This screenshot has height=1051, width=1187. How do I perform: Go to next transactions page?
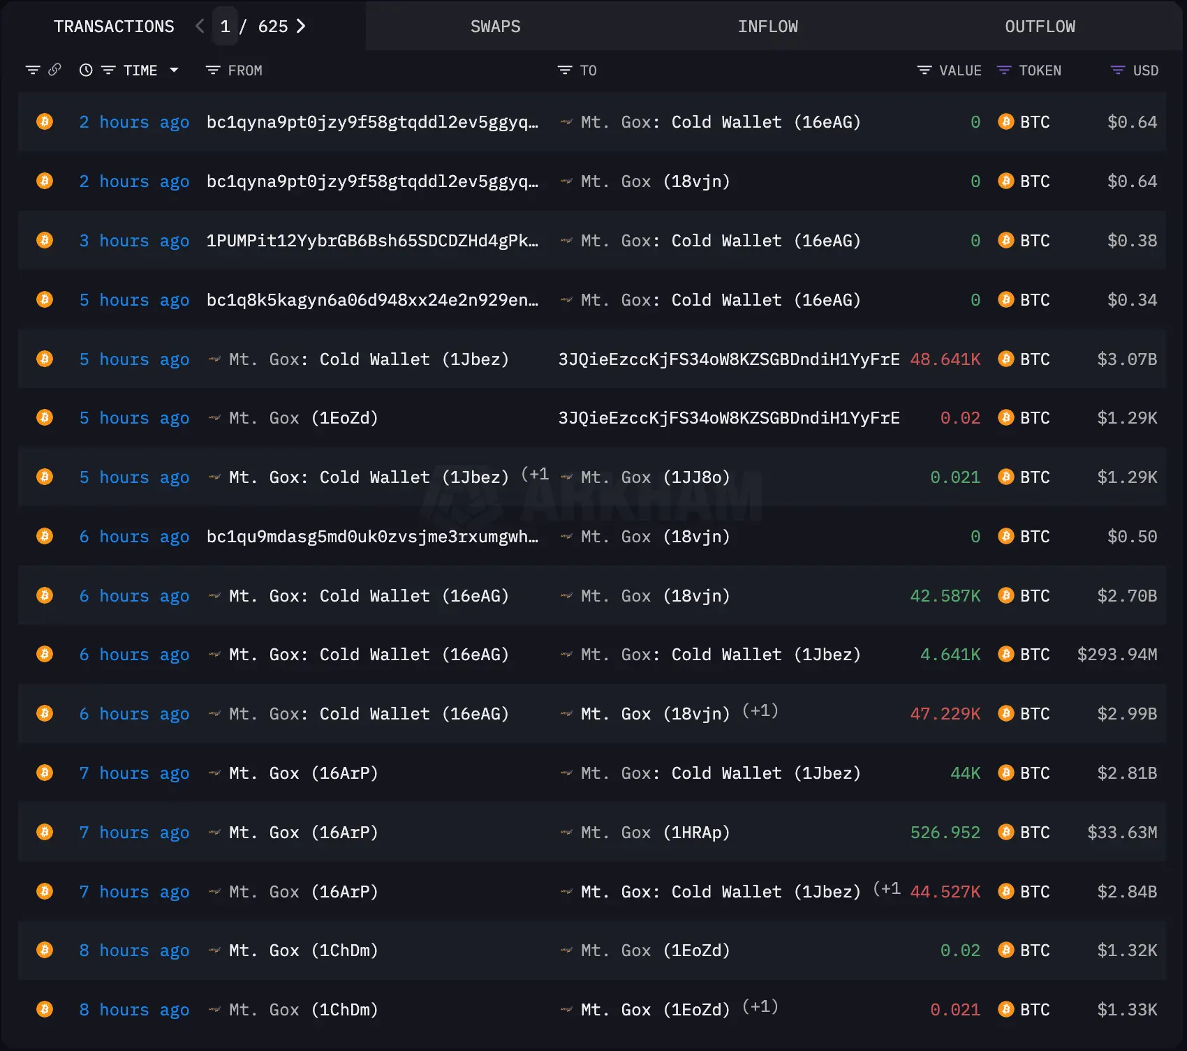coord(301,27)
